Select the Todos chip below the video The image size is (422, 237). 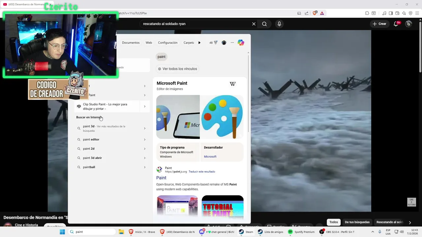[x=334, y=222]
